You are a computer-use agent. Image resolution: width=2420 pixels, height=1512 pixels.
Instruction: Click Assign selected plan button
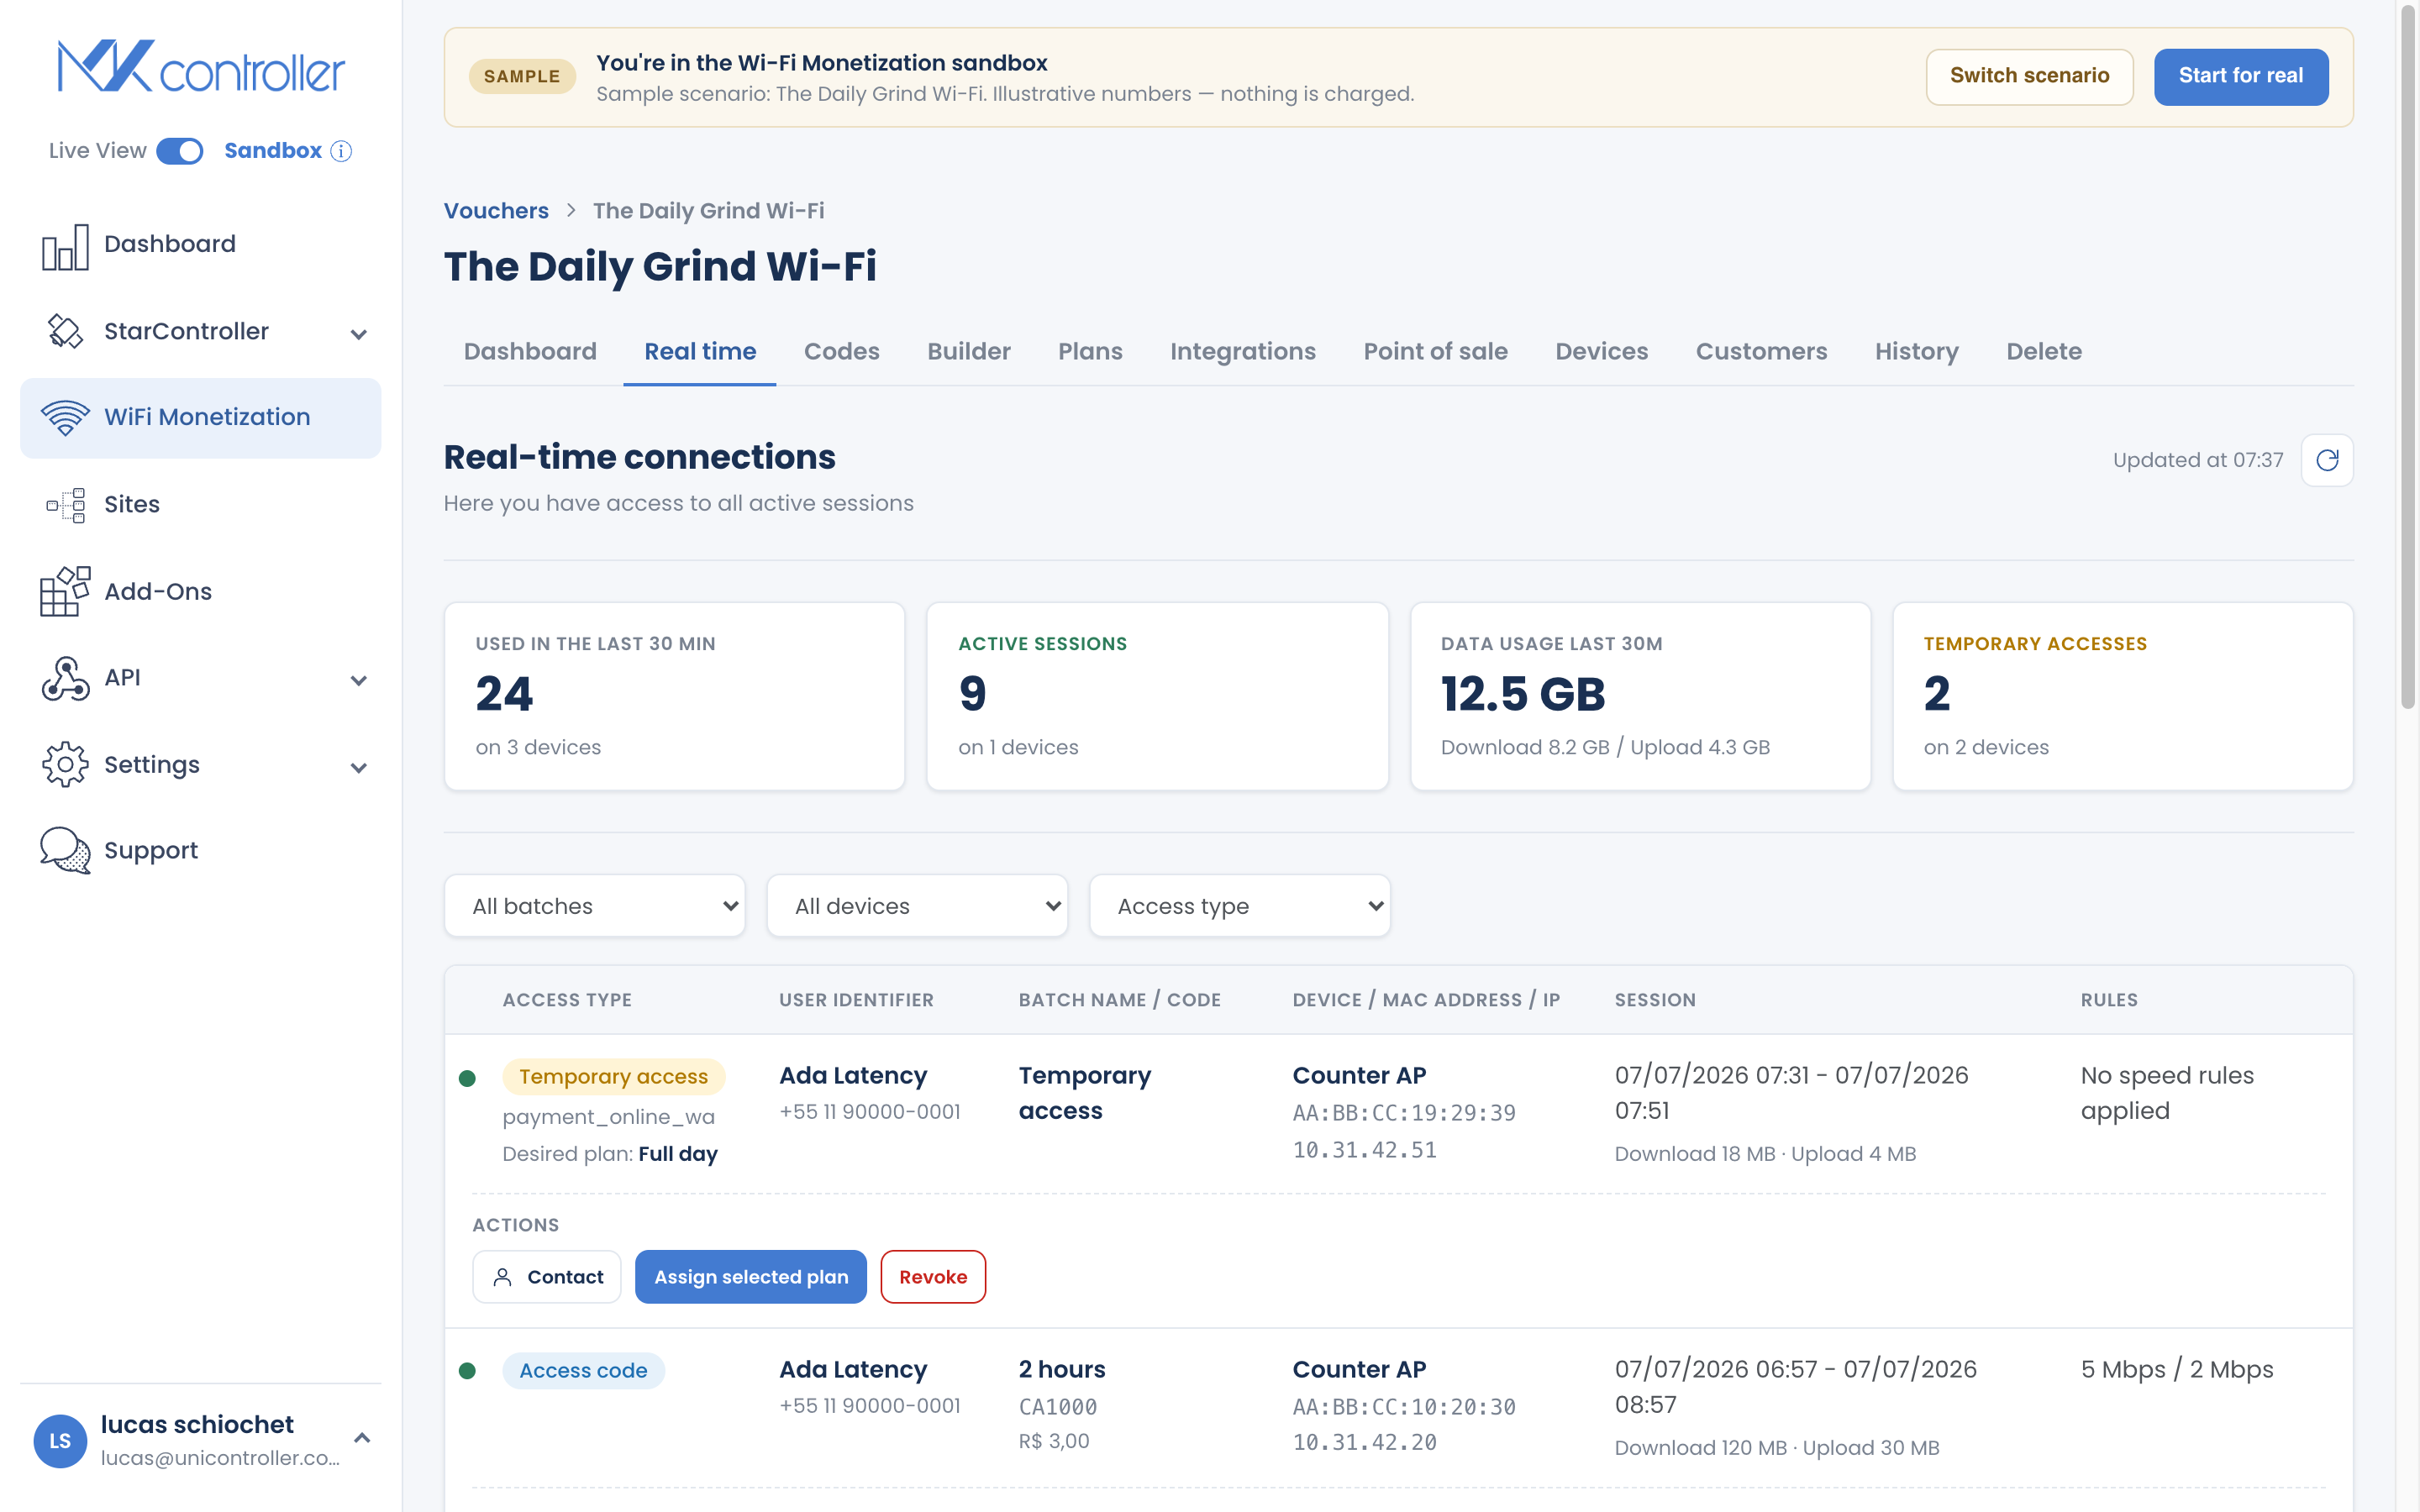click(751, 1277)
